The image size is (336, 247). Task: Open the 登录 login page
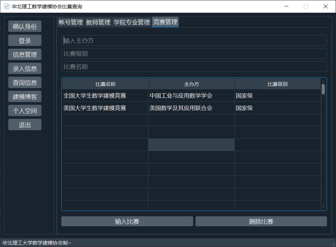(25, 40)
